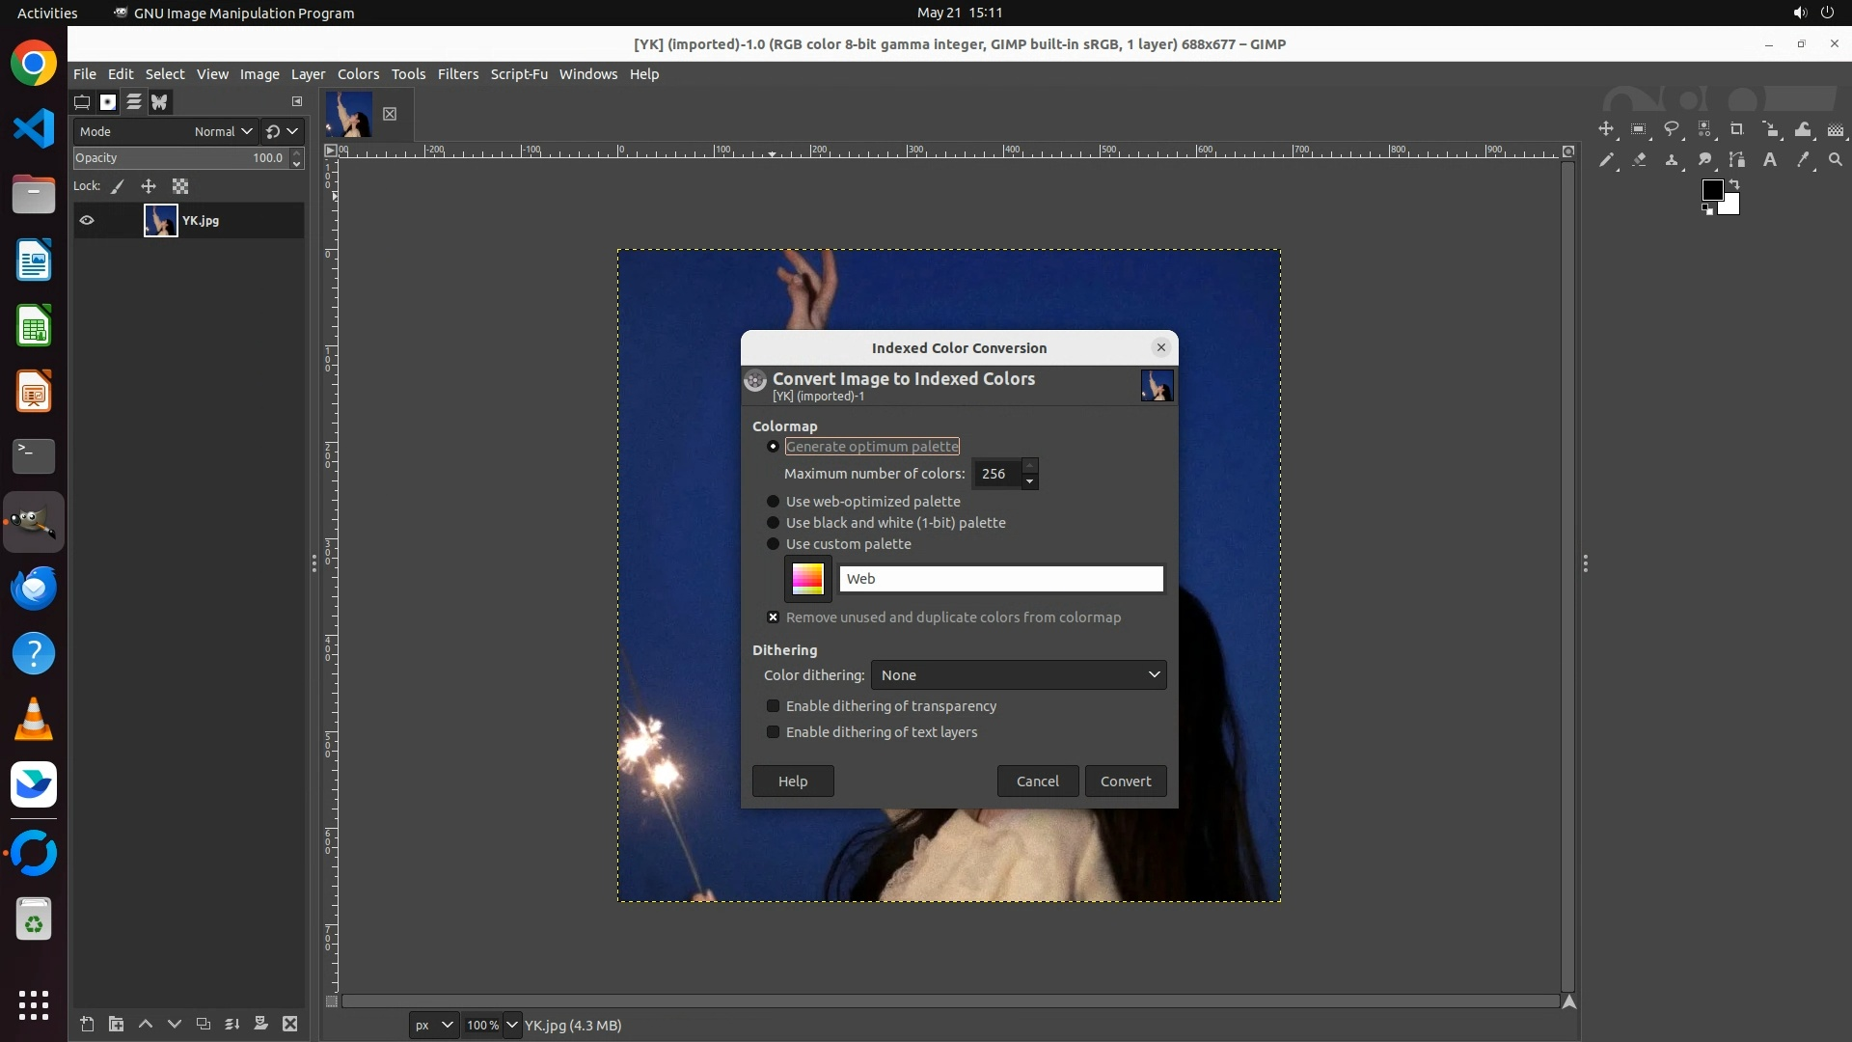Open the Color dithering dropdown

(1018, 675)
